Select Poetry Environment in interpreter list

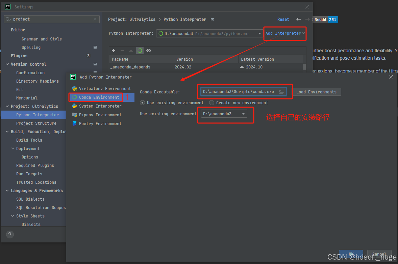point(102,124)
